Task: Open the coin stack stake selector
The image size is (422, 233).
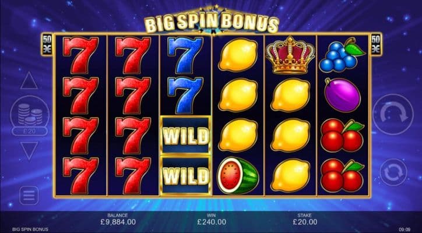Action: point(30,114)
